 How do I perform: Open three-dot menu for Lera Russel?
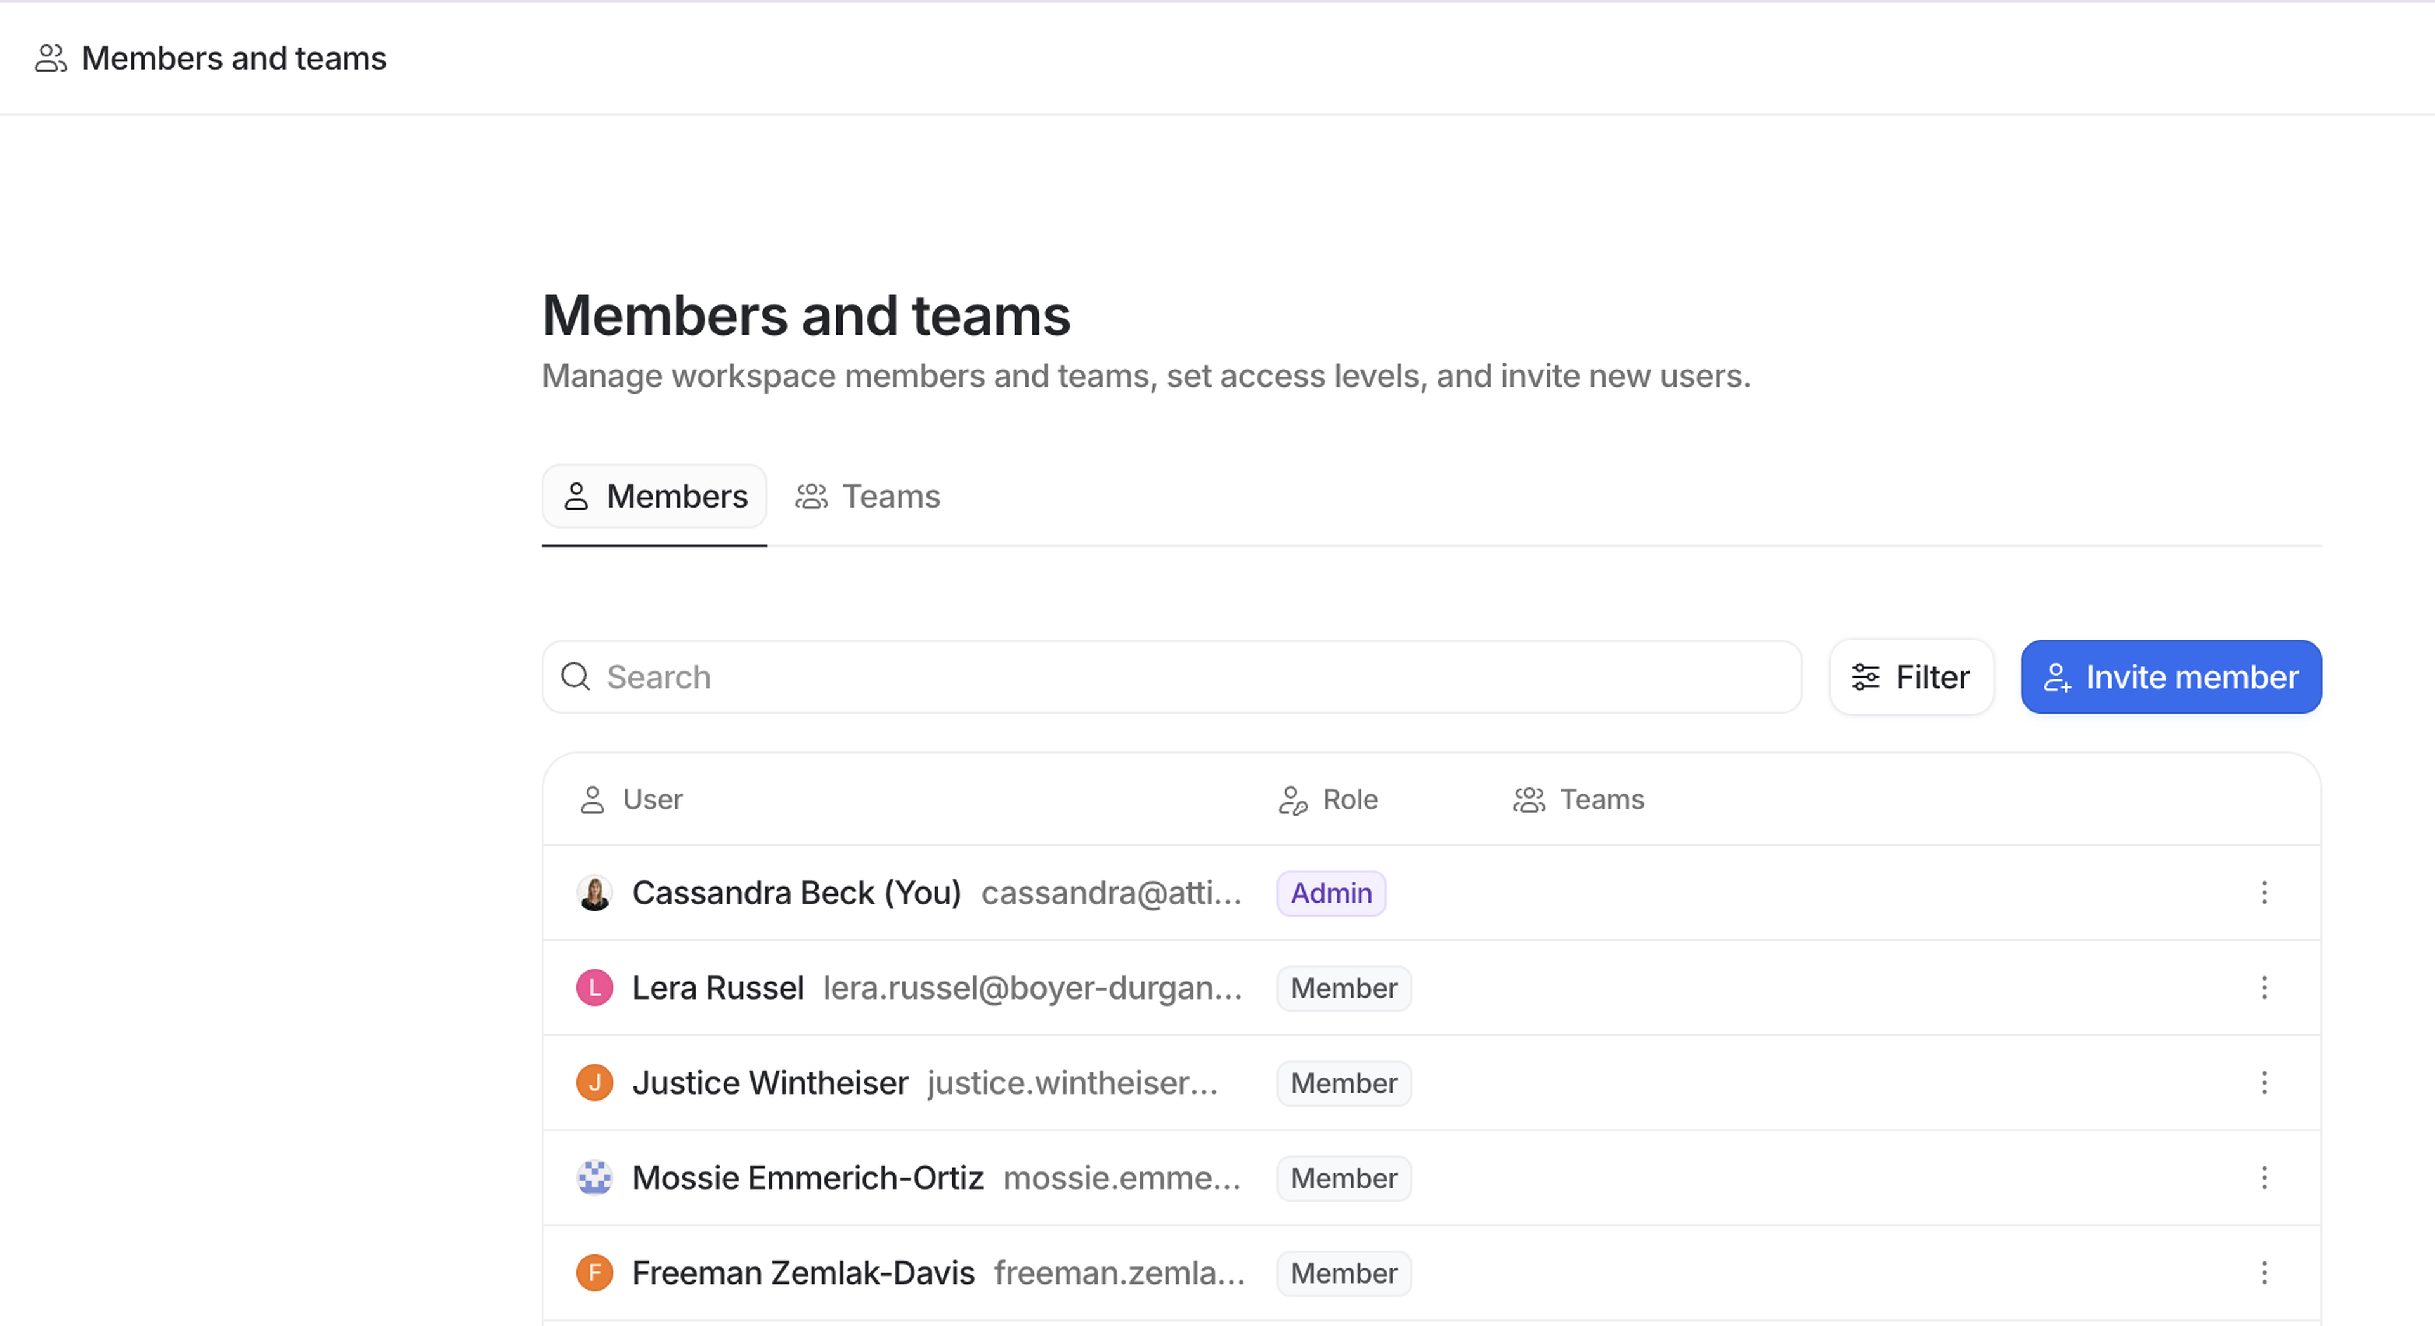2264,988
